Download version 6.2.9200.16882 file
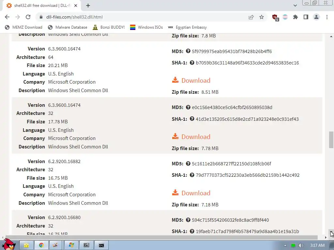Screen dimensions: 334x250 pos(191,193)
